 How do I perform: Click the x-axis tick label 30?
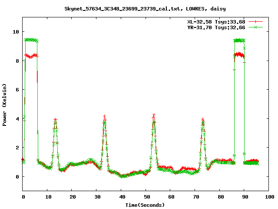(x=97, y=197)
